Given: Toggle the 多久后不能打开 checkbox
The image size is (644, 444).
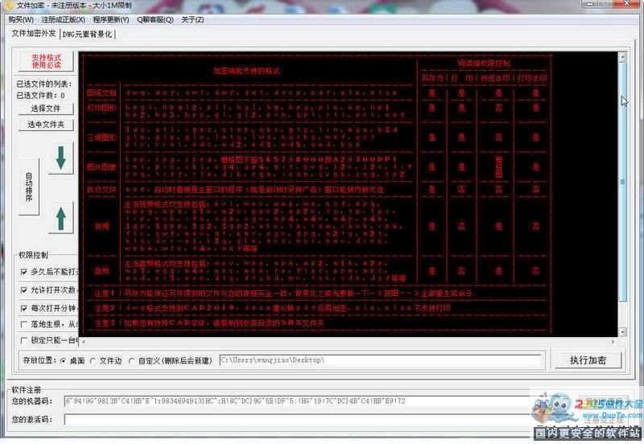Looking at the screenshot, I should click(x=24, y=272).
